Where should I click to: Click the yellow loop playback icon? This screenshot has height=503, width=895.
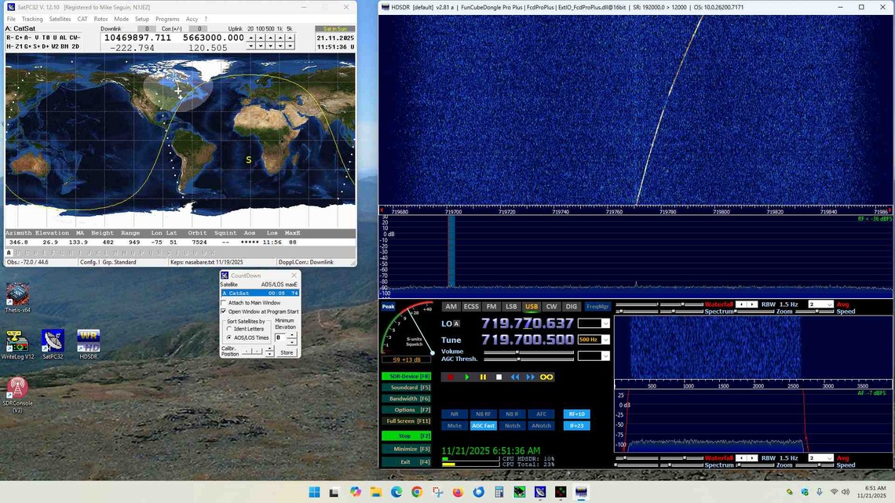[546, 377]
